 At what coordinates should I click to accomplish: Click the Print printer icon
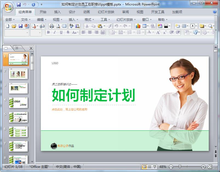pos(52,26)
